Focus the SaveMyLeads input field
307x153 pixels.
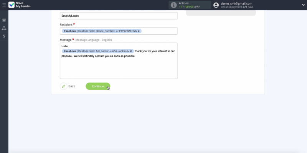[x=119, y=16]
